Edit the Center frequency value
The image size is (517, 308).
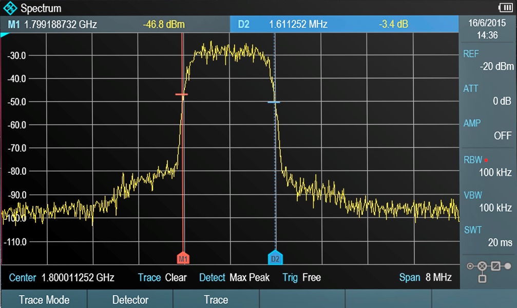[x=78, y=278]
